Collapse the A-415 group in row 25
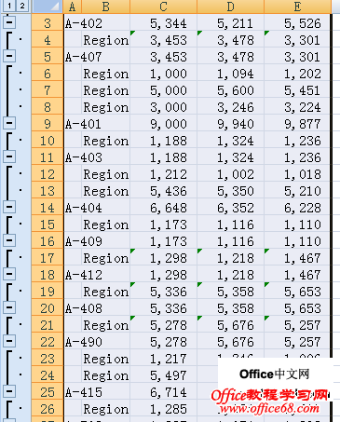 pyautogui.click(x=9, y=391)
